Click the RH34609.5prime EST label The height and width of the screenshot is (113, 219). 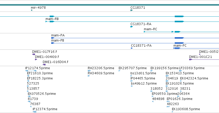(101, 73)
